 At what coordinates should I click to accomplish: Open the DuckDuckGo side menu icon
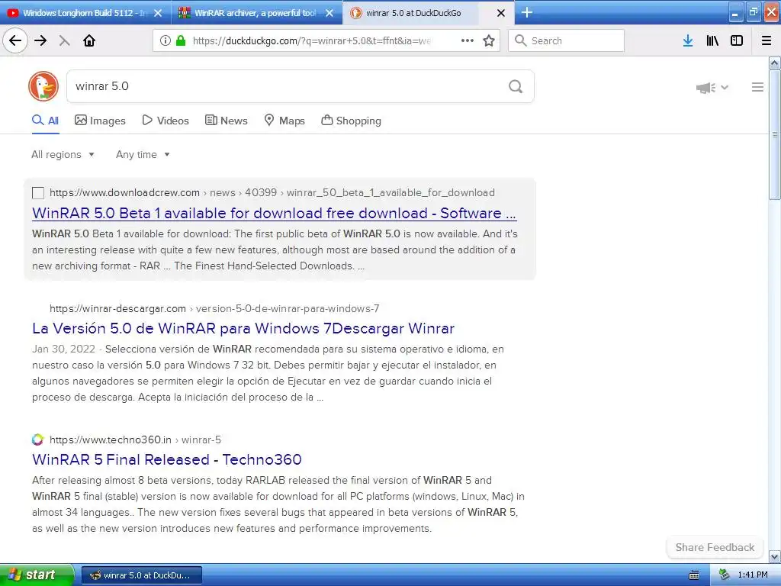757,87
